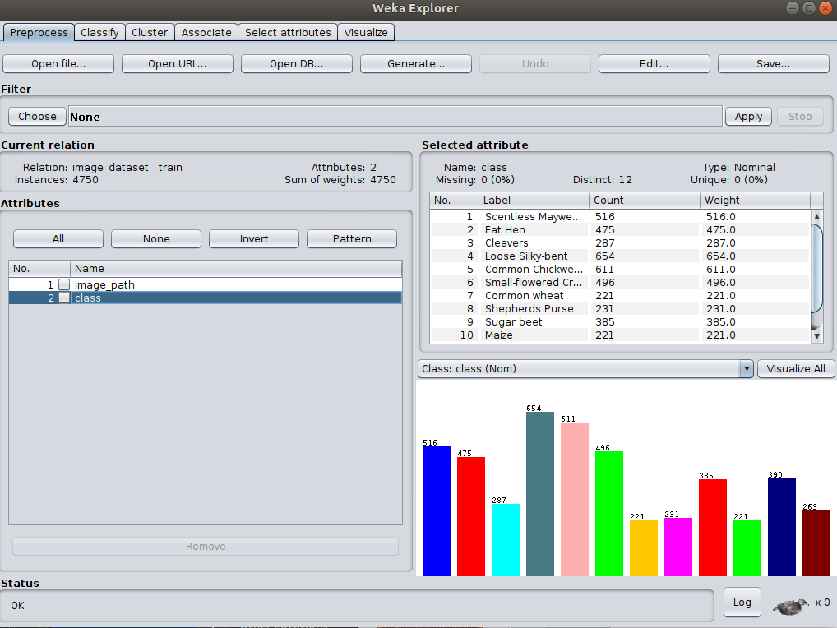
Task: Apply the current filter
Action: point(748,117)
